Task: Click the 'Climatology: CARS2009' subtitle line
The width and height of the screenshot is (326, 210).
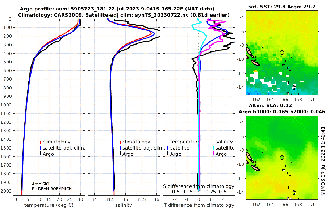Action: tap(124, 15)
